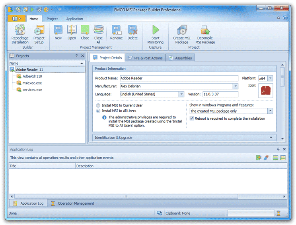Select services.exe in the project tree
The height and width of the screenshot is (225, 296).
32,90
